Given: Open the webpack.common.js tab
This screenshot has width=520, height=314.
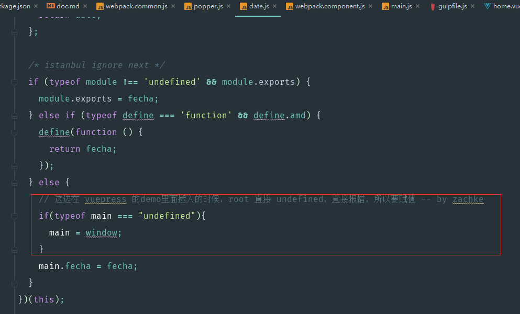Looking at the screenshot, I should (x=136, y=6).
